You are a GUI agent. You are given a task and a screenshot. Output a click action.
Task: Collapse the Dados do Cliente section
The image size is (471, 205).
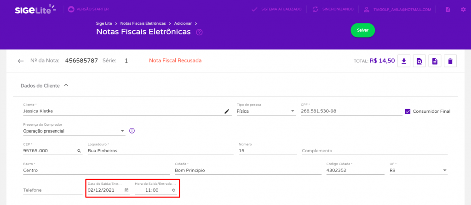pyautogui.click(x=66, y=85)
